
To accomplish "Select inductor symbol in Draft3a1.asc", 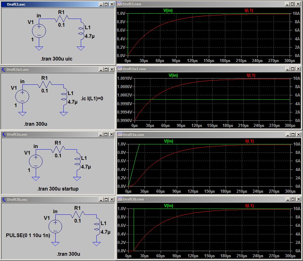I will point(64,97).
